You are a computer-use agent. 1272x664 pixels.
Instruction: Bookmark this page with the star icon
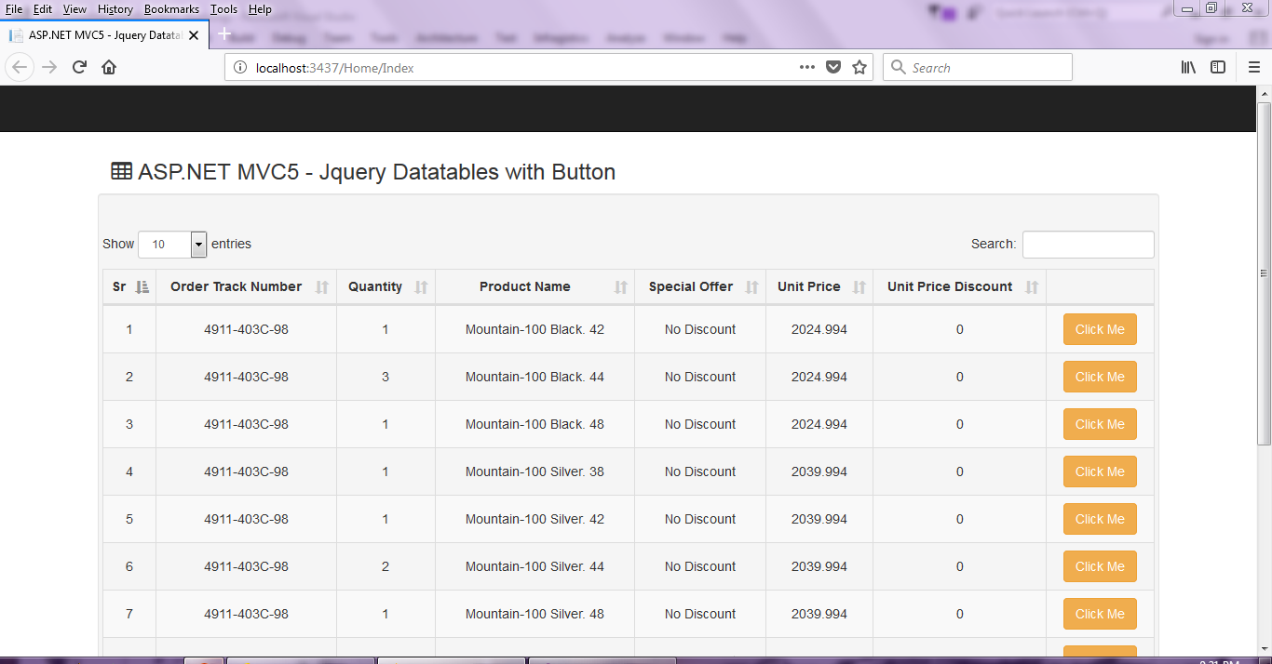(859, 67)
